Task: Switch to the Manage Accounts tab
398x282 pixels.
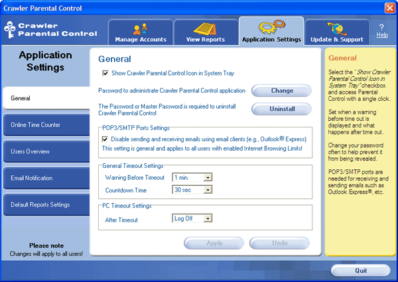Action: pos(141,33)
